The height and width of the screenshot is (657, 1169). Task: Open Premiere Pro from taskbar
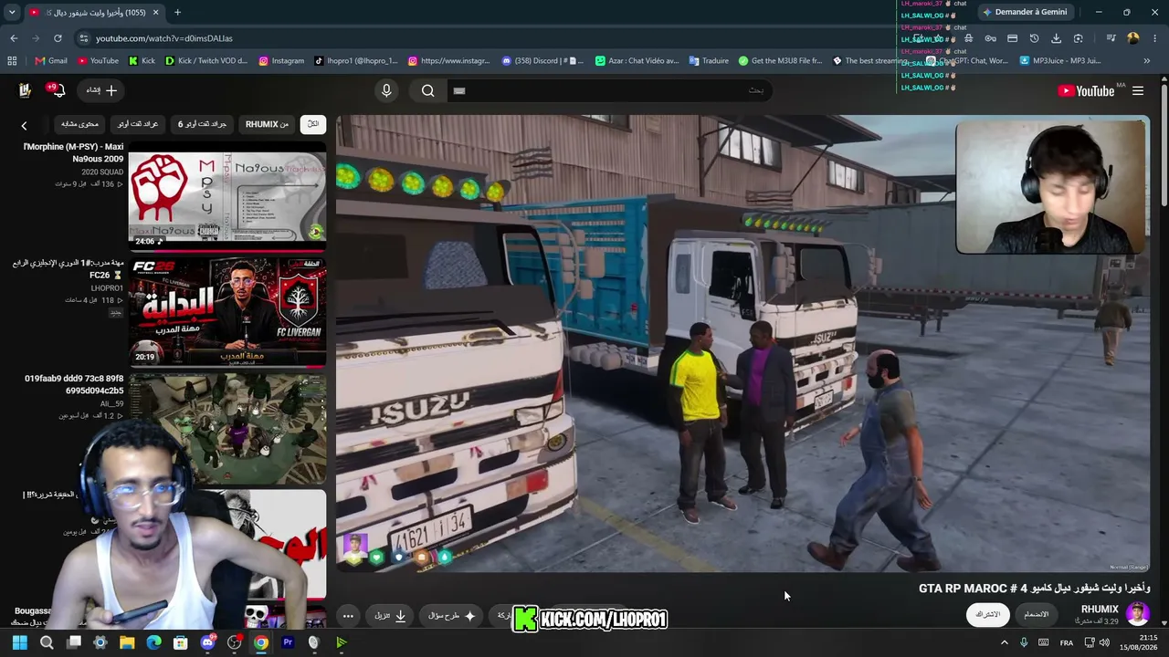click(x=288, y=642)
